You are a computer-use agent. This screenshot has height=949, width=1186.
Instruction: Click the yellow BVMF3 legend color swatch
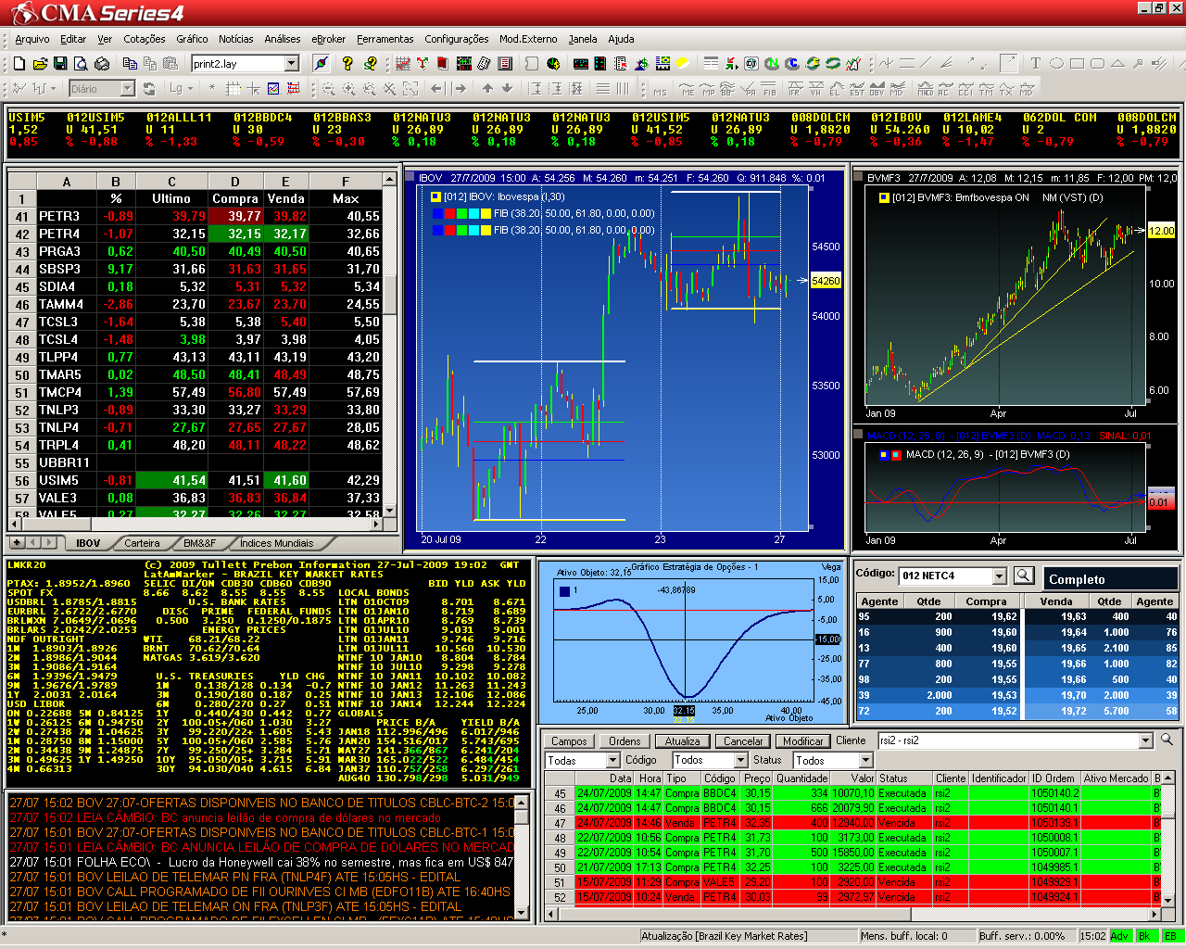tap(884, 197)
